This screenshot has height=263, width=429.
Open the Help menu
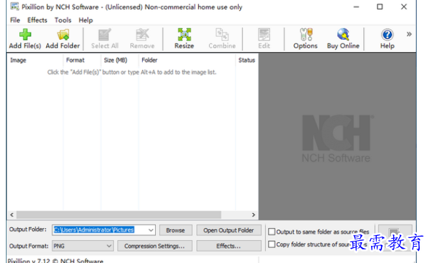85,20
